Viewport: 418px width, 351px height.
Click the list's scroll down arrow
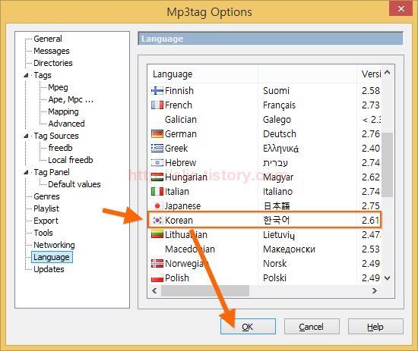click(x=388, y=278)
